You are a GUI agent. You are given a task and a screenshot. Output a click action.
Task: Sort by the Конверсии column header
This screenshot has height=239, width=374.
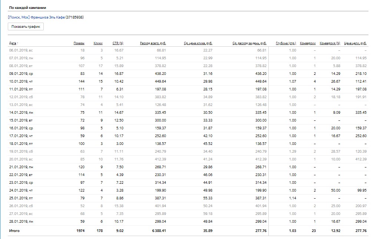click(x=308, y=43)
